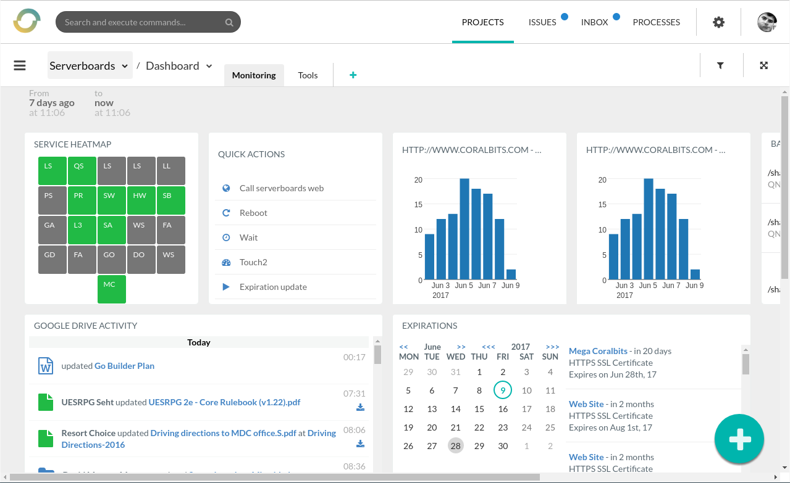Expand the Dashboard dropdown

point(179,65)
